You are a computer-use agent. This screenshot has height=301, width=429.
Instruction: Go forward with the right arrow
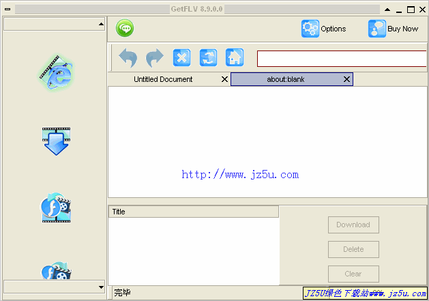click(x=155, y=57)
